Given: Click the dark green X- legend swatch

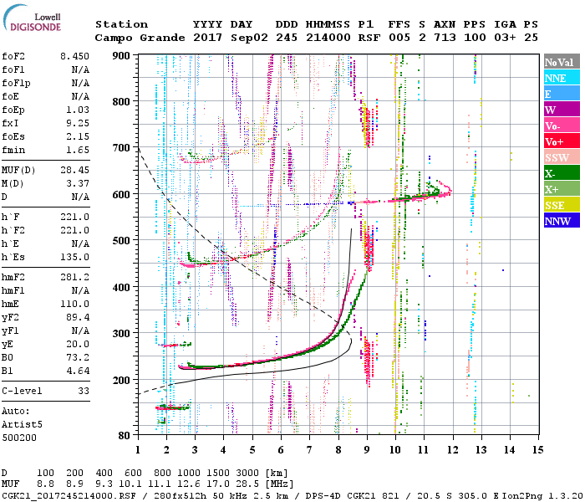Looking at the screenshot, I should pos(561,174).
